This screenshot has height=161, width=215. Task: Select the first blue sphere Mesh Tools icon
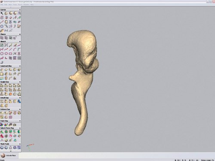2,148
